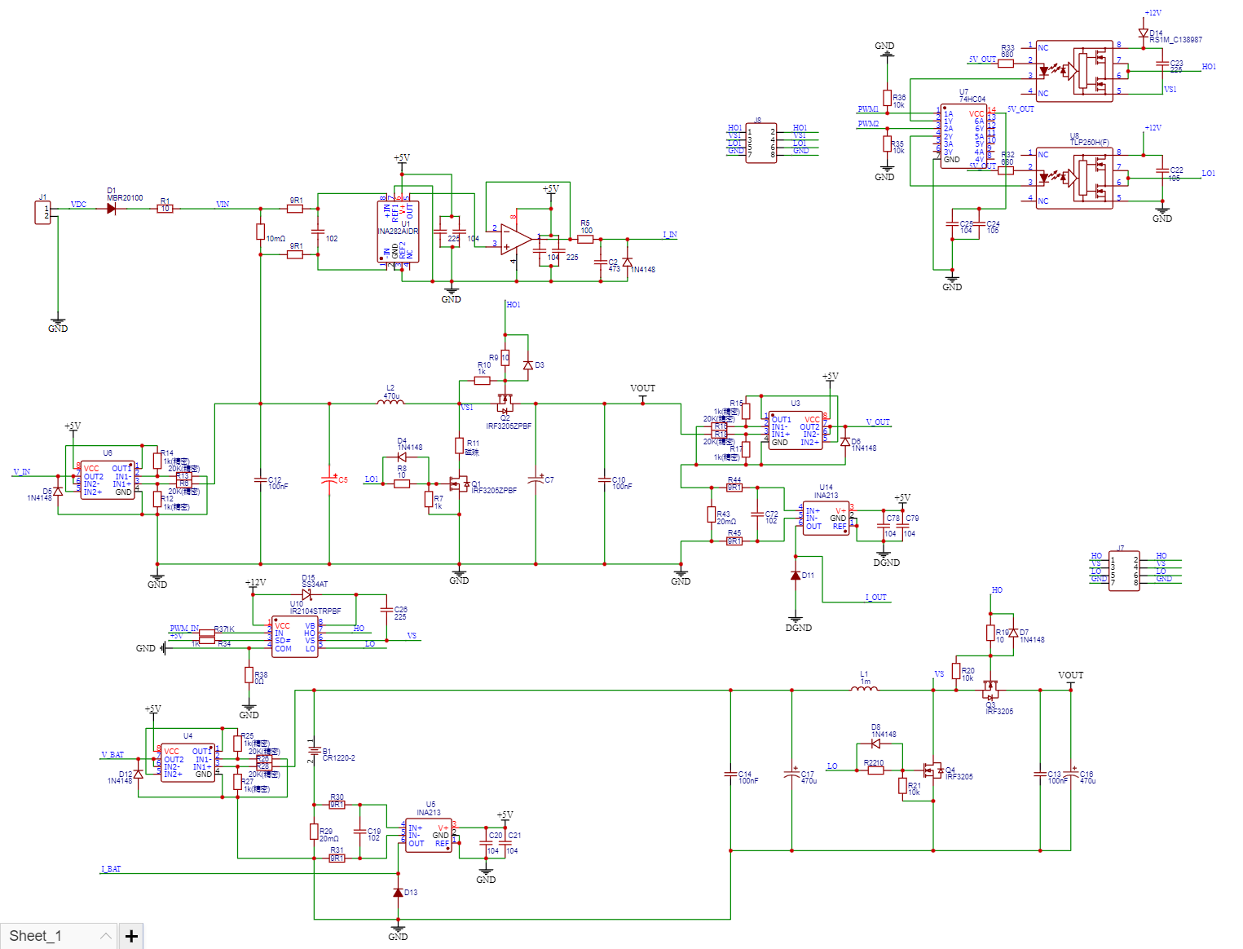Select the D11 diode above DGND
This screenshot has width=1243, height=949.
(796, 576)
